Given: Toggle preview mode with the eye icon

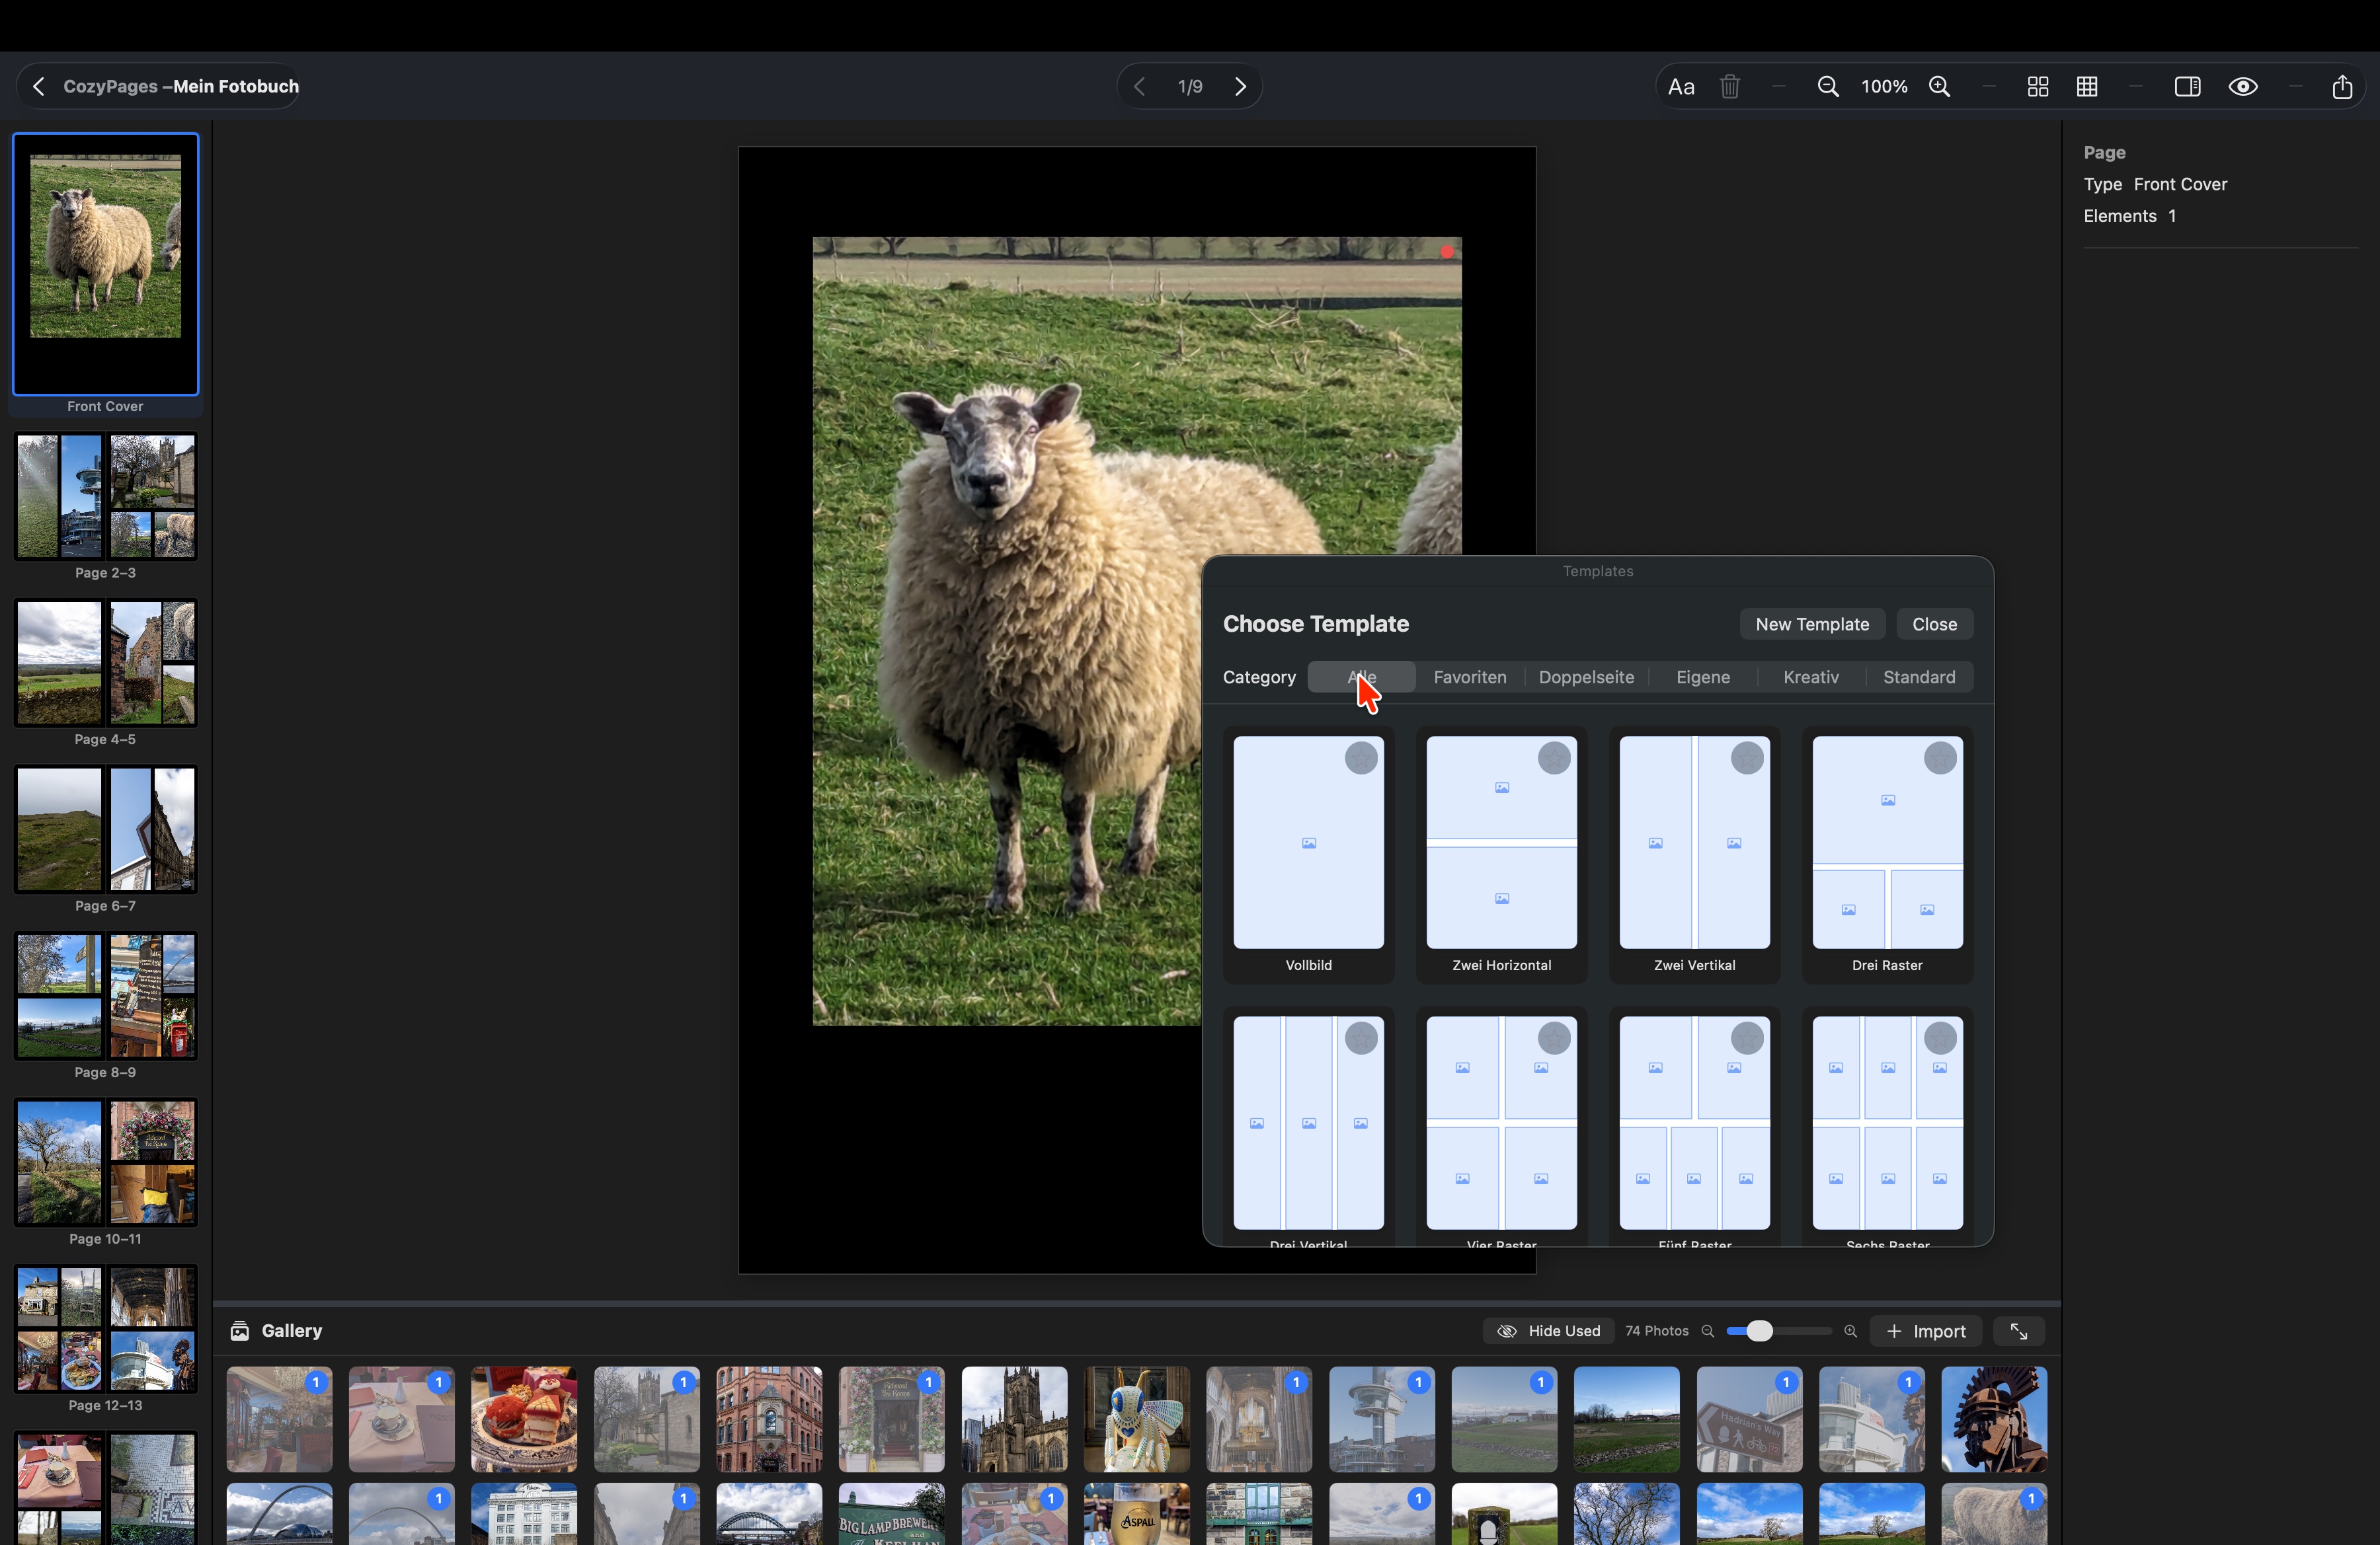Looking at the screenshot, I should [2243, 87].
